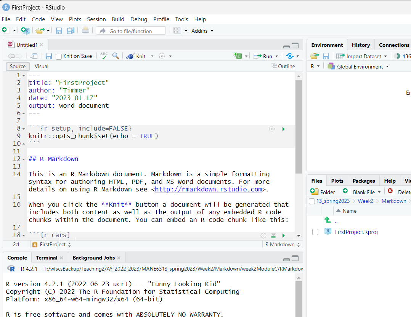Click the spell check ABC icon
The image size is (411, 317).
pyautogui.click(x=104, y=56)
